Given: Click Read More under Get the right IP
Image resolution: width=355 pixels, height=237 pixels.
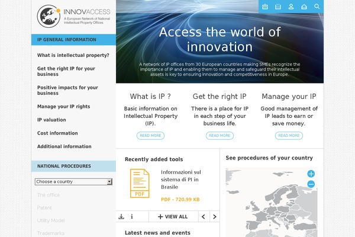Looking at the screenshot, I should [x=220, y=136].
